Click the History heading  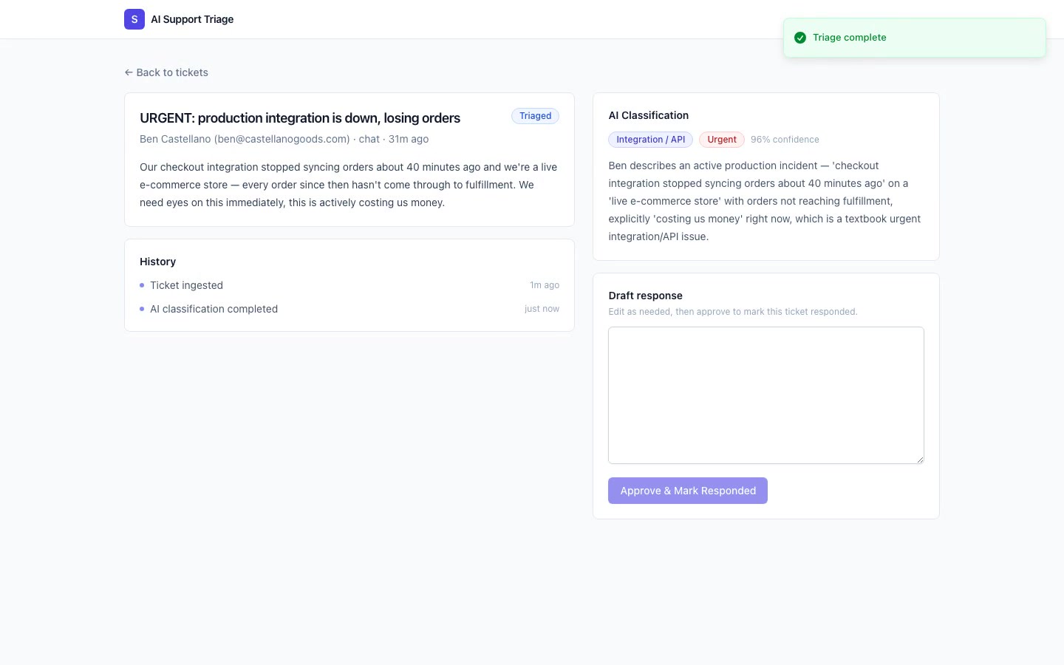pos(158,262)
